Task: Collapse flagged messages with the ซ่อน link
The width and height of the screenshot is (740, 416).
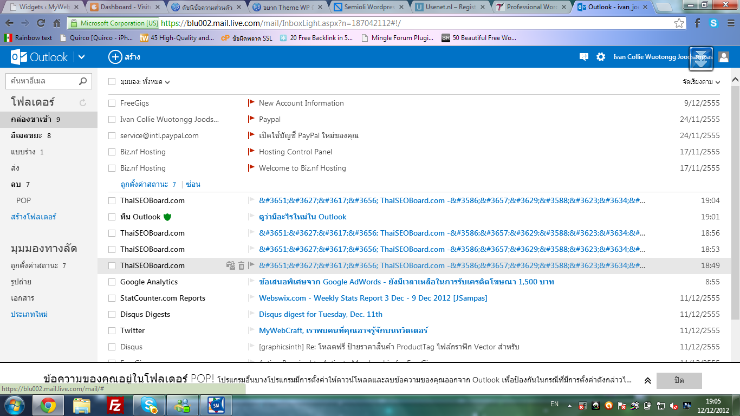Action: coord(193,184)
